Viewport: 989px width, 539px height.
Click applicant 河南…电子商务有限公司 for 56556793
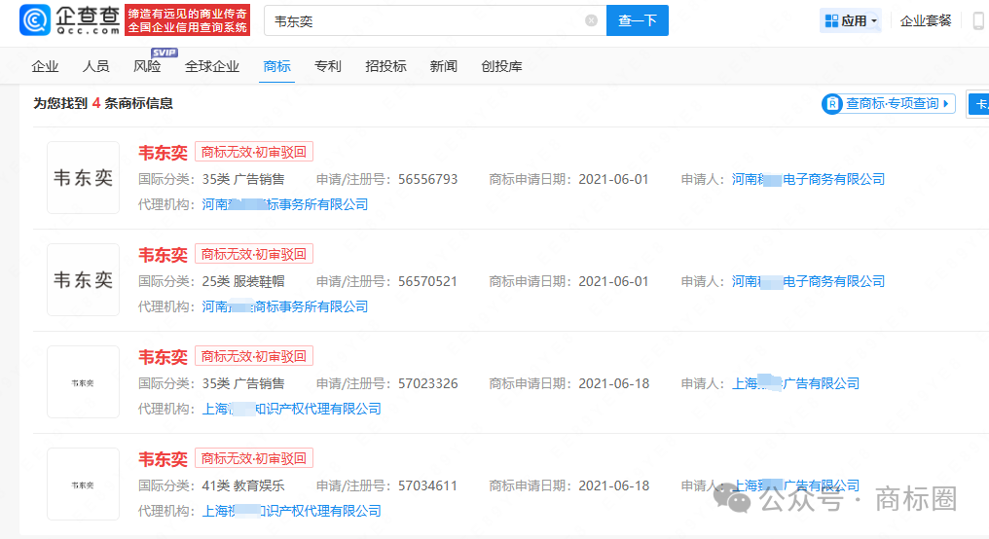click(808, 179)
